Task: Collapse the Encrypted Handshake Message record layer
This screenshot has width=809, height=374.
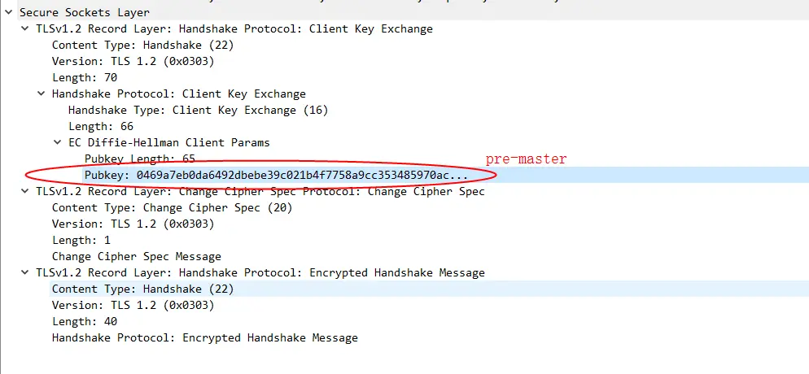Action: 24,272
